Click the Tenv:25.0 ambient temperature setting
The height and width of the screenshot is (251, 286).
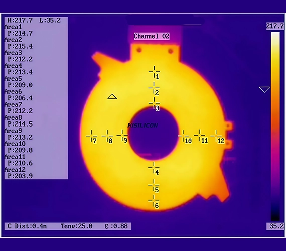coord(77,226)
